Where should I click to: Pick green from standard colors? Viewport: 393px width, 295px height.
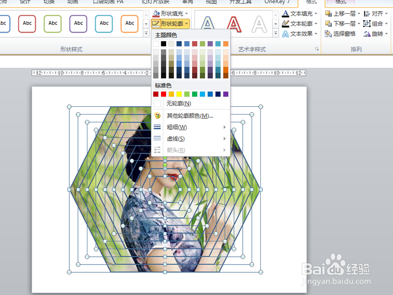[x=195, y=94]
